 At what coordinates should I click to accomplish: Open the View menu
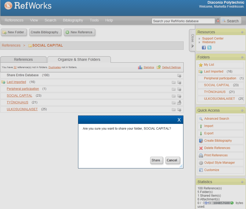click(34, 20)
